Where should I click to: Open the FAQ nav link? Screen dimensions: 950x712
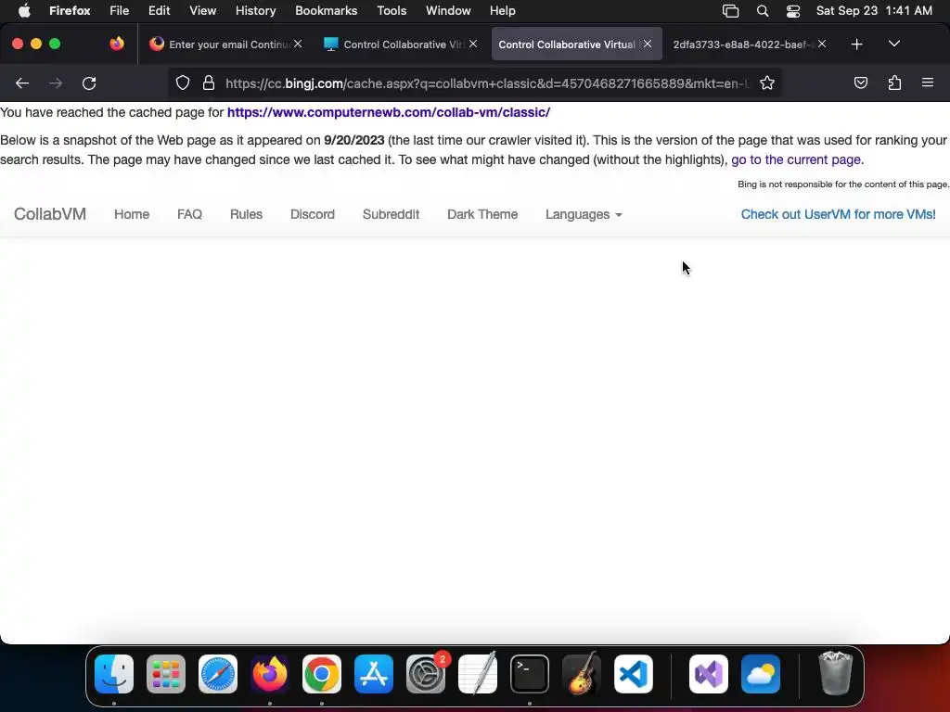point(189,214)
